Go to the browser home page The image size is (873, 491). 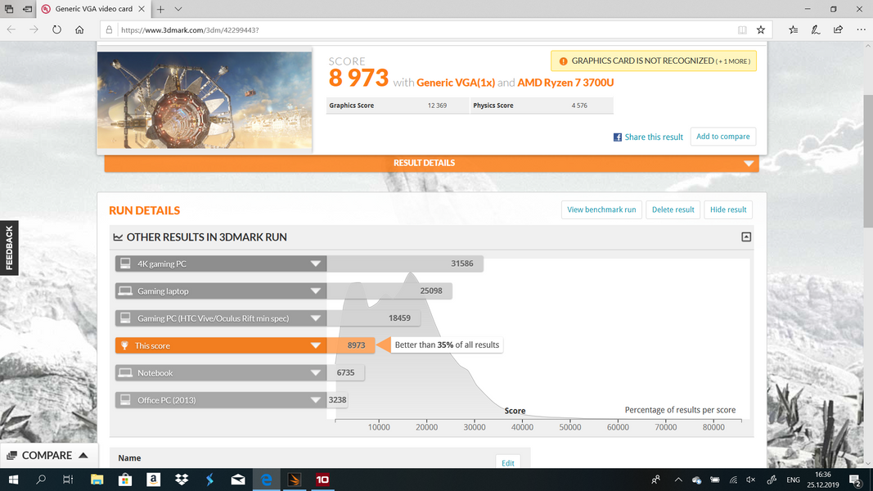(x=79, y=29)
